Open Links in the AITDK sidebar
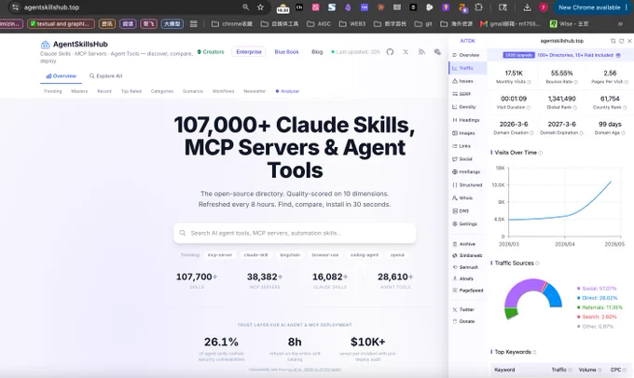The width and height of the screenshot is (634, 378). (462, 146)
